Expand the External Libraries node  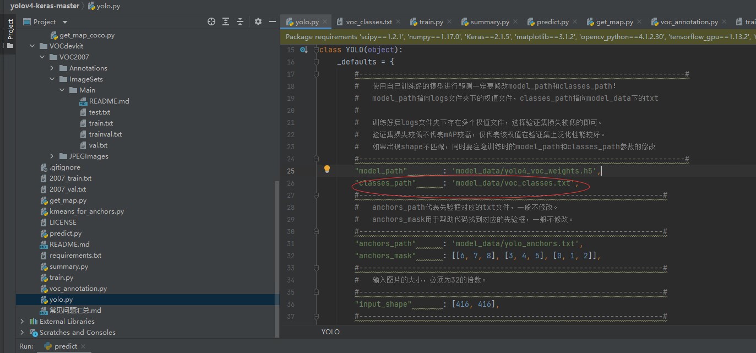(22, 322)
